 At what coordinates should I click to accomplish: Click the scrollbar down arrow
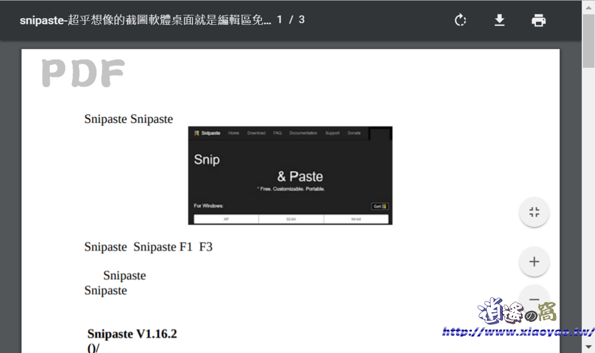(588, 346)
